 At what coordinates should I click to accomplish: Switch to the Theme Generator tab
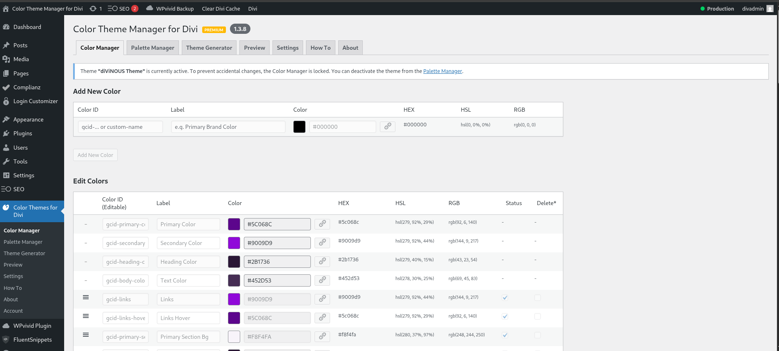pyautogui.click(x=209, y=48)
